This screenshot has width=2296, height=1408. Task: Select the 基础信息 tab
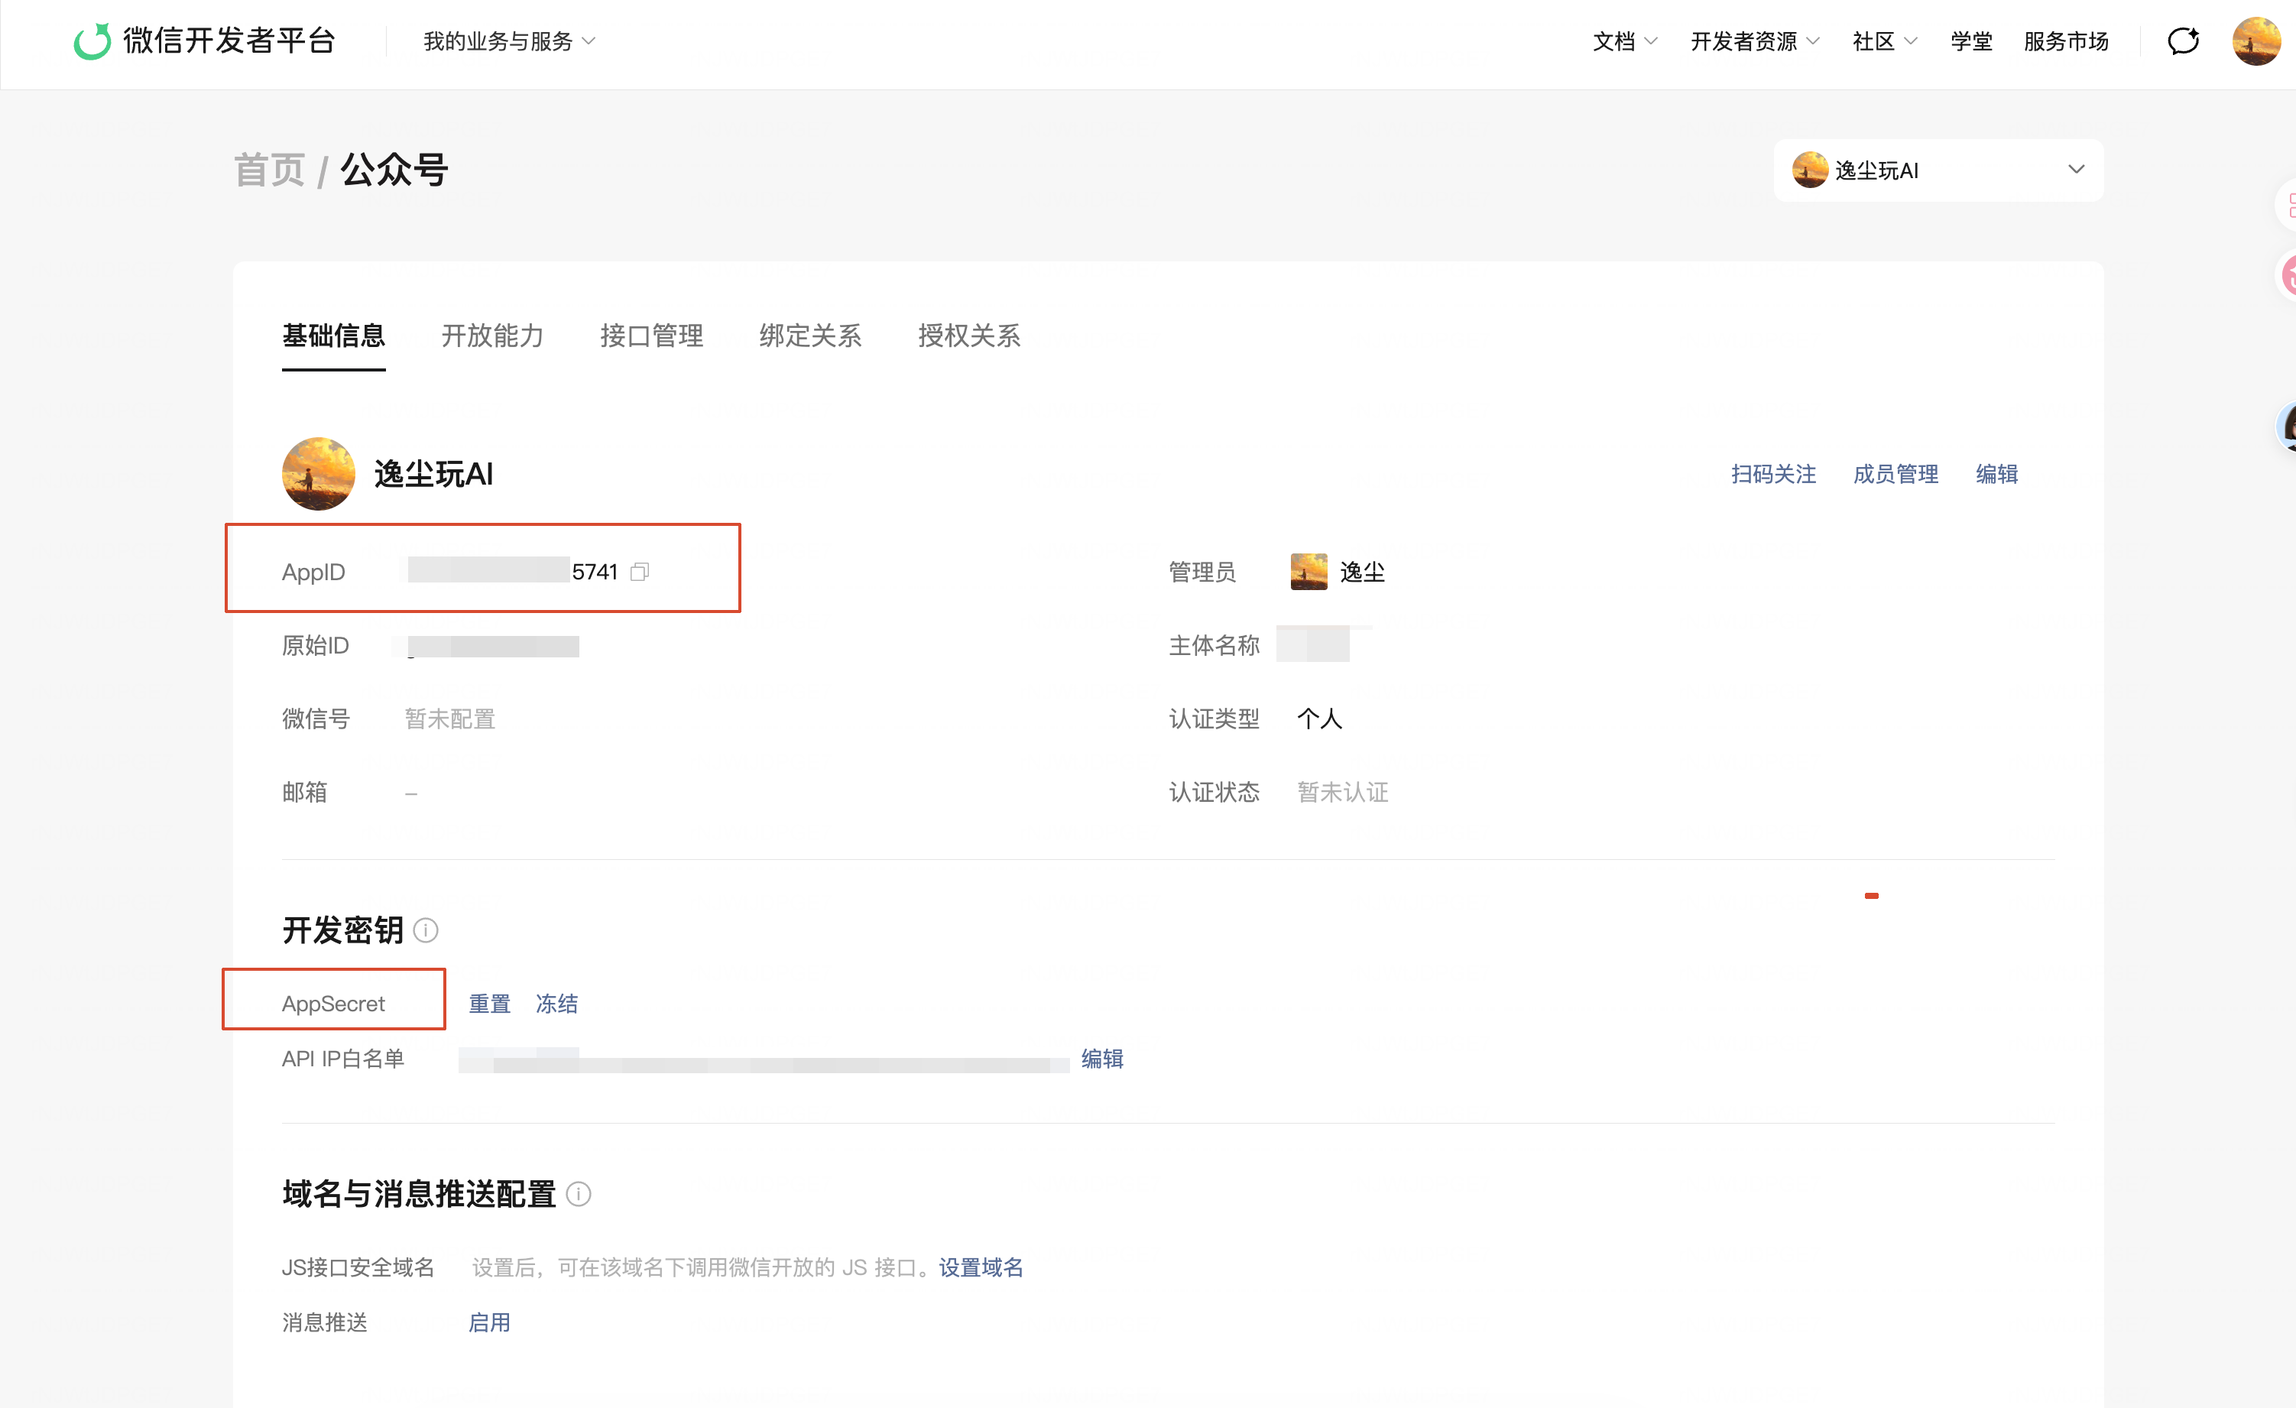click(x=333, y=336)
